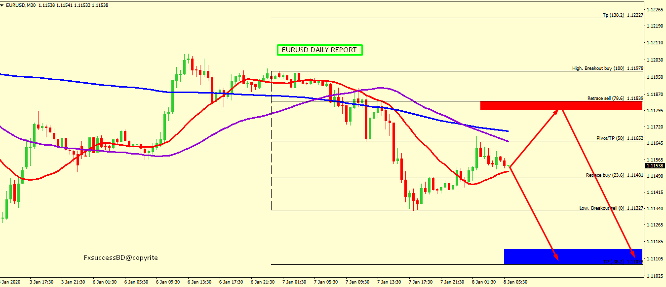Click the Tp (138.2) 1.12227 label
The width and height of the screenshot is (666, 287).
tap(623, 15)
